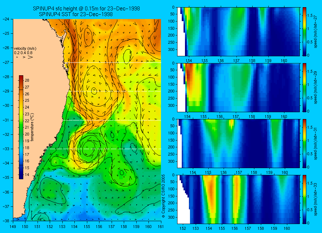Click the speed color bar for lat=-27
This screenshot has height=233, width=322.
[x=304, y=32]
